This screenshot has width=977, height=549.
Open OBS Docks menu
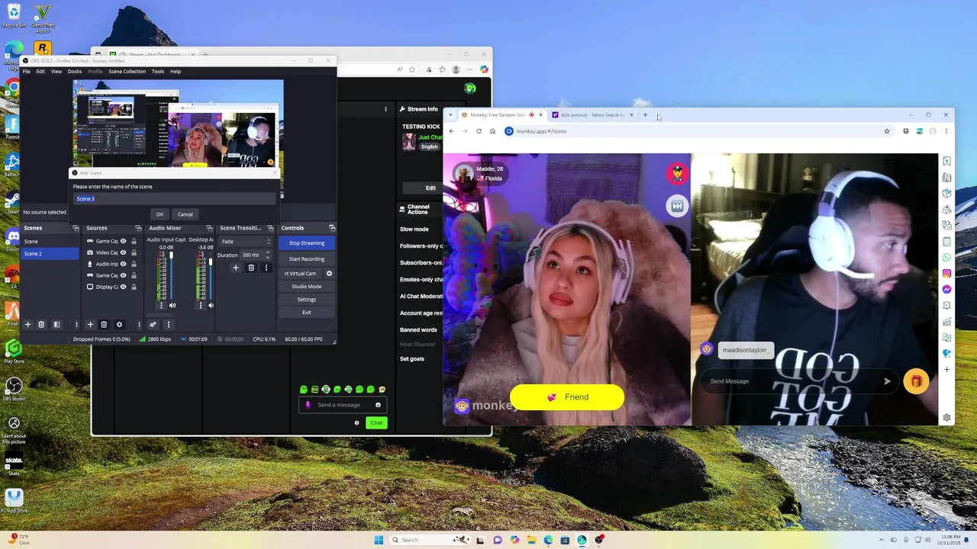tap(74, 71)
